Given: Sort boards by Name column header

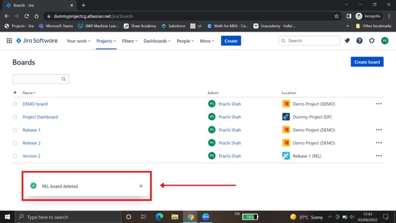Looking at the screenshot, I should (x=28, y=93).
